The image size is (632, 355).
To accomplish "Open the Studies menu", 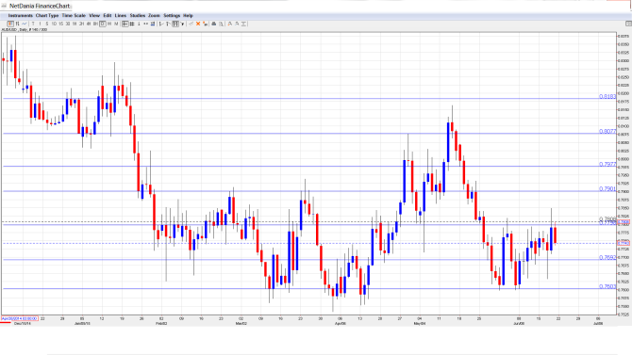I will point(138,16).
